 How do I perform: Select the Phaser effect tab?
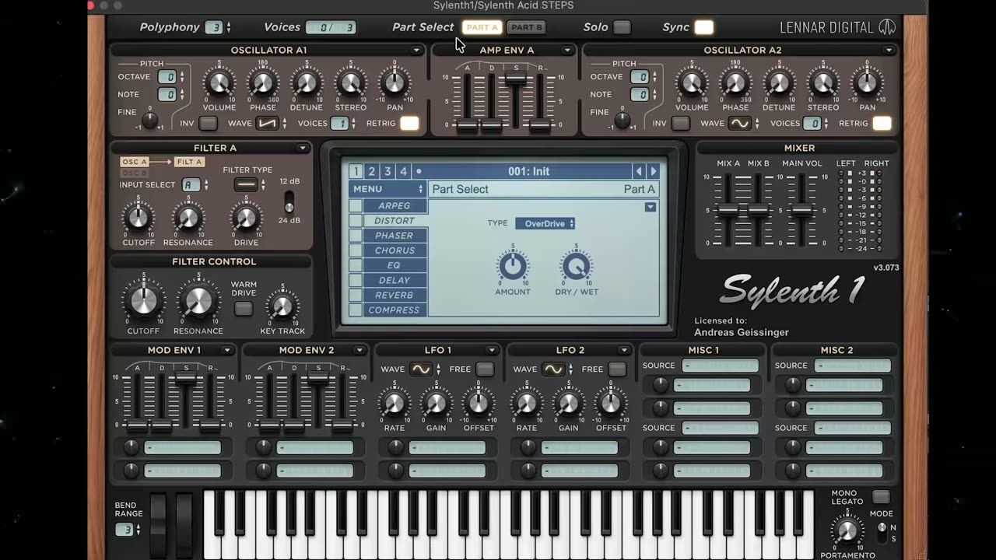click(x=395, y=236)
